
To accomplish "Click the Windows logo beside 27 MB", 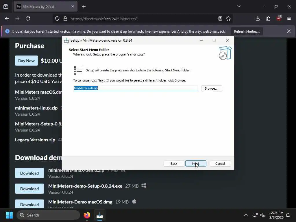I will pos(144,186).
